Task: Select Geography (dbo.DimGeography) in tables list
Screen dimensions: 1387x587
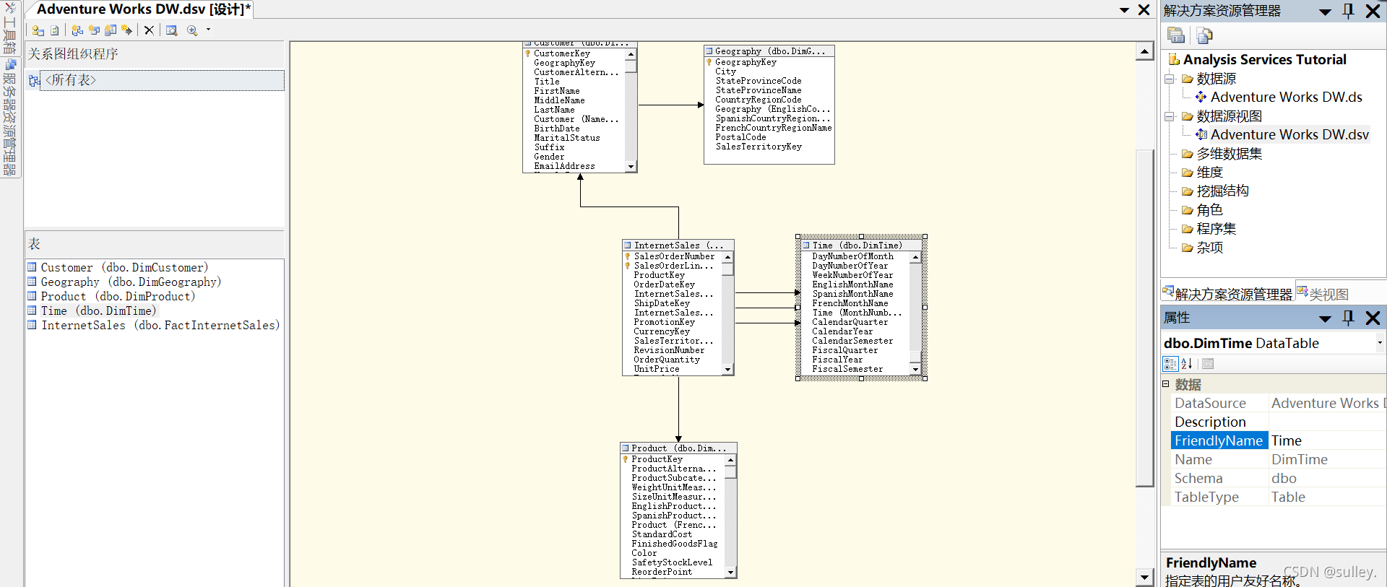Action: [131, 282]
